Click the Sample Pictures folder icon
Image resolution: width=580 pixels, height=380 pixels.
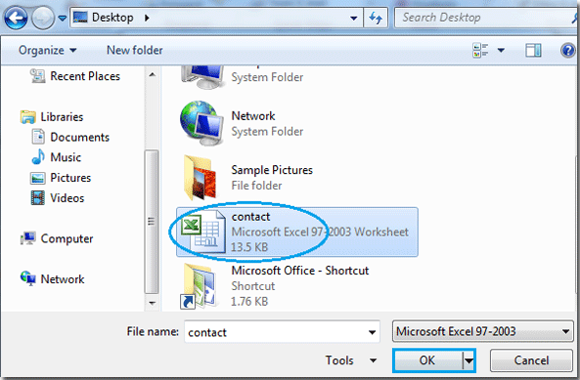coord(201,178)
